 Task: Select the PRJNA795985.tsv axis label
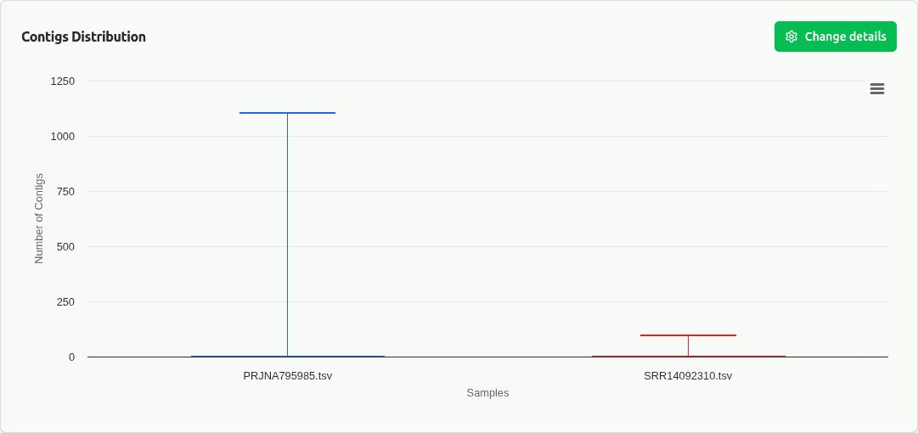pos(287,375)
